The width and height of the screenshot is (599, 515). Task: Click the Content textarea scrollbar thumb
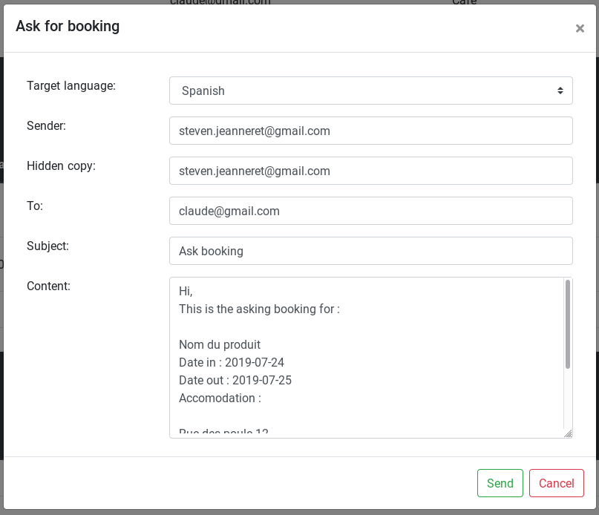point(568,324)
